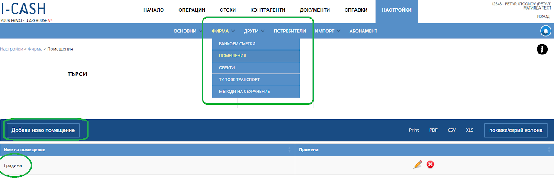The height and width of the screenshot is (178, 554).
Task: Follow the Фирма breadcrumb link
Action: (x=35, y=49)
